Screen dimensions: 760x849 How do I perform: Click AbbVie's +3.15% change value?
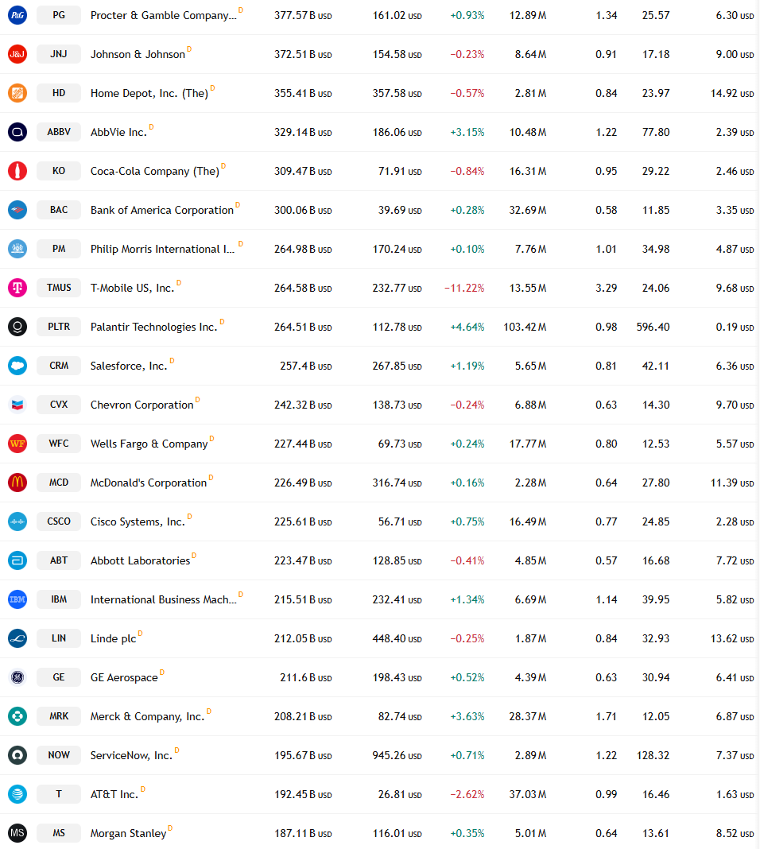click(x=467, y=132)
